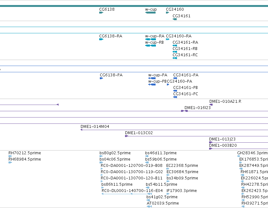Select the CG34161-PA protein label
Image resolution: width=268 pixels, height=208 pixels.
coord(186,75)
